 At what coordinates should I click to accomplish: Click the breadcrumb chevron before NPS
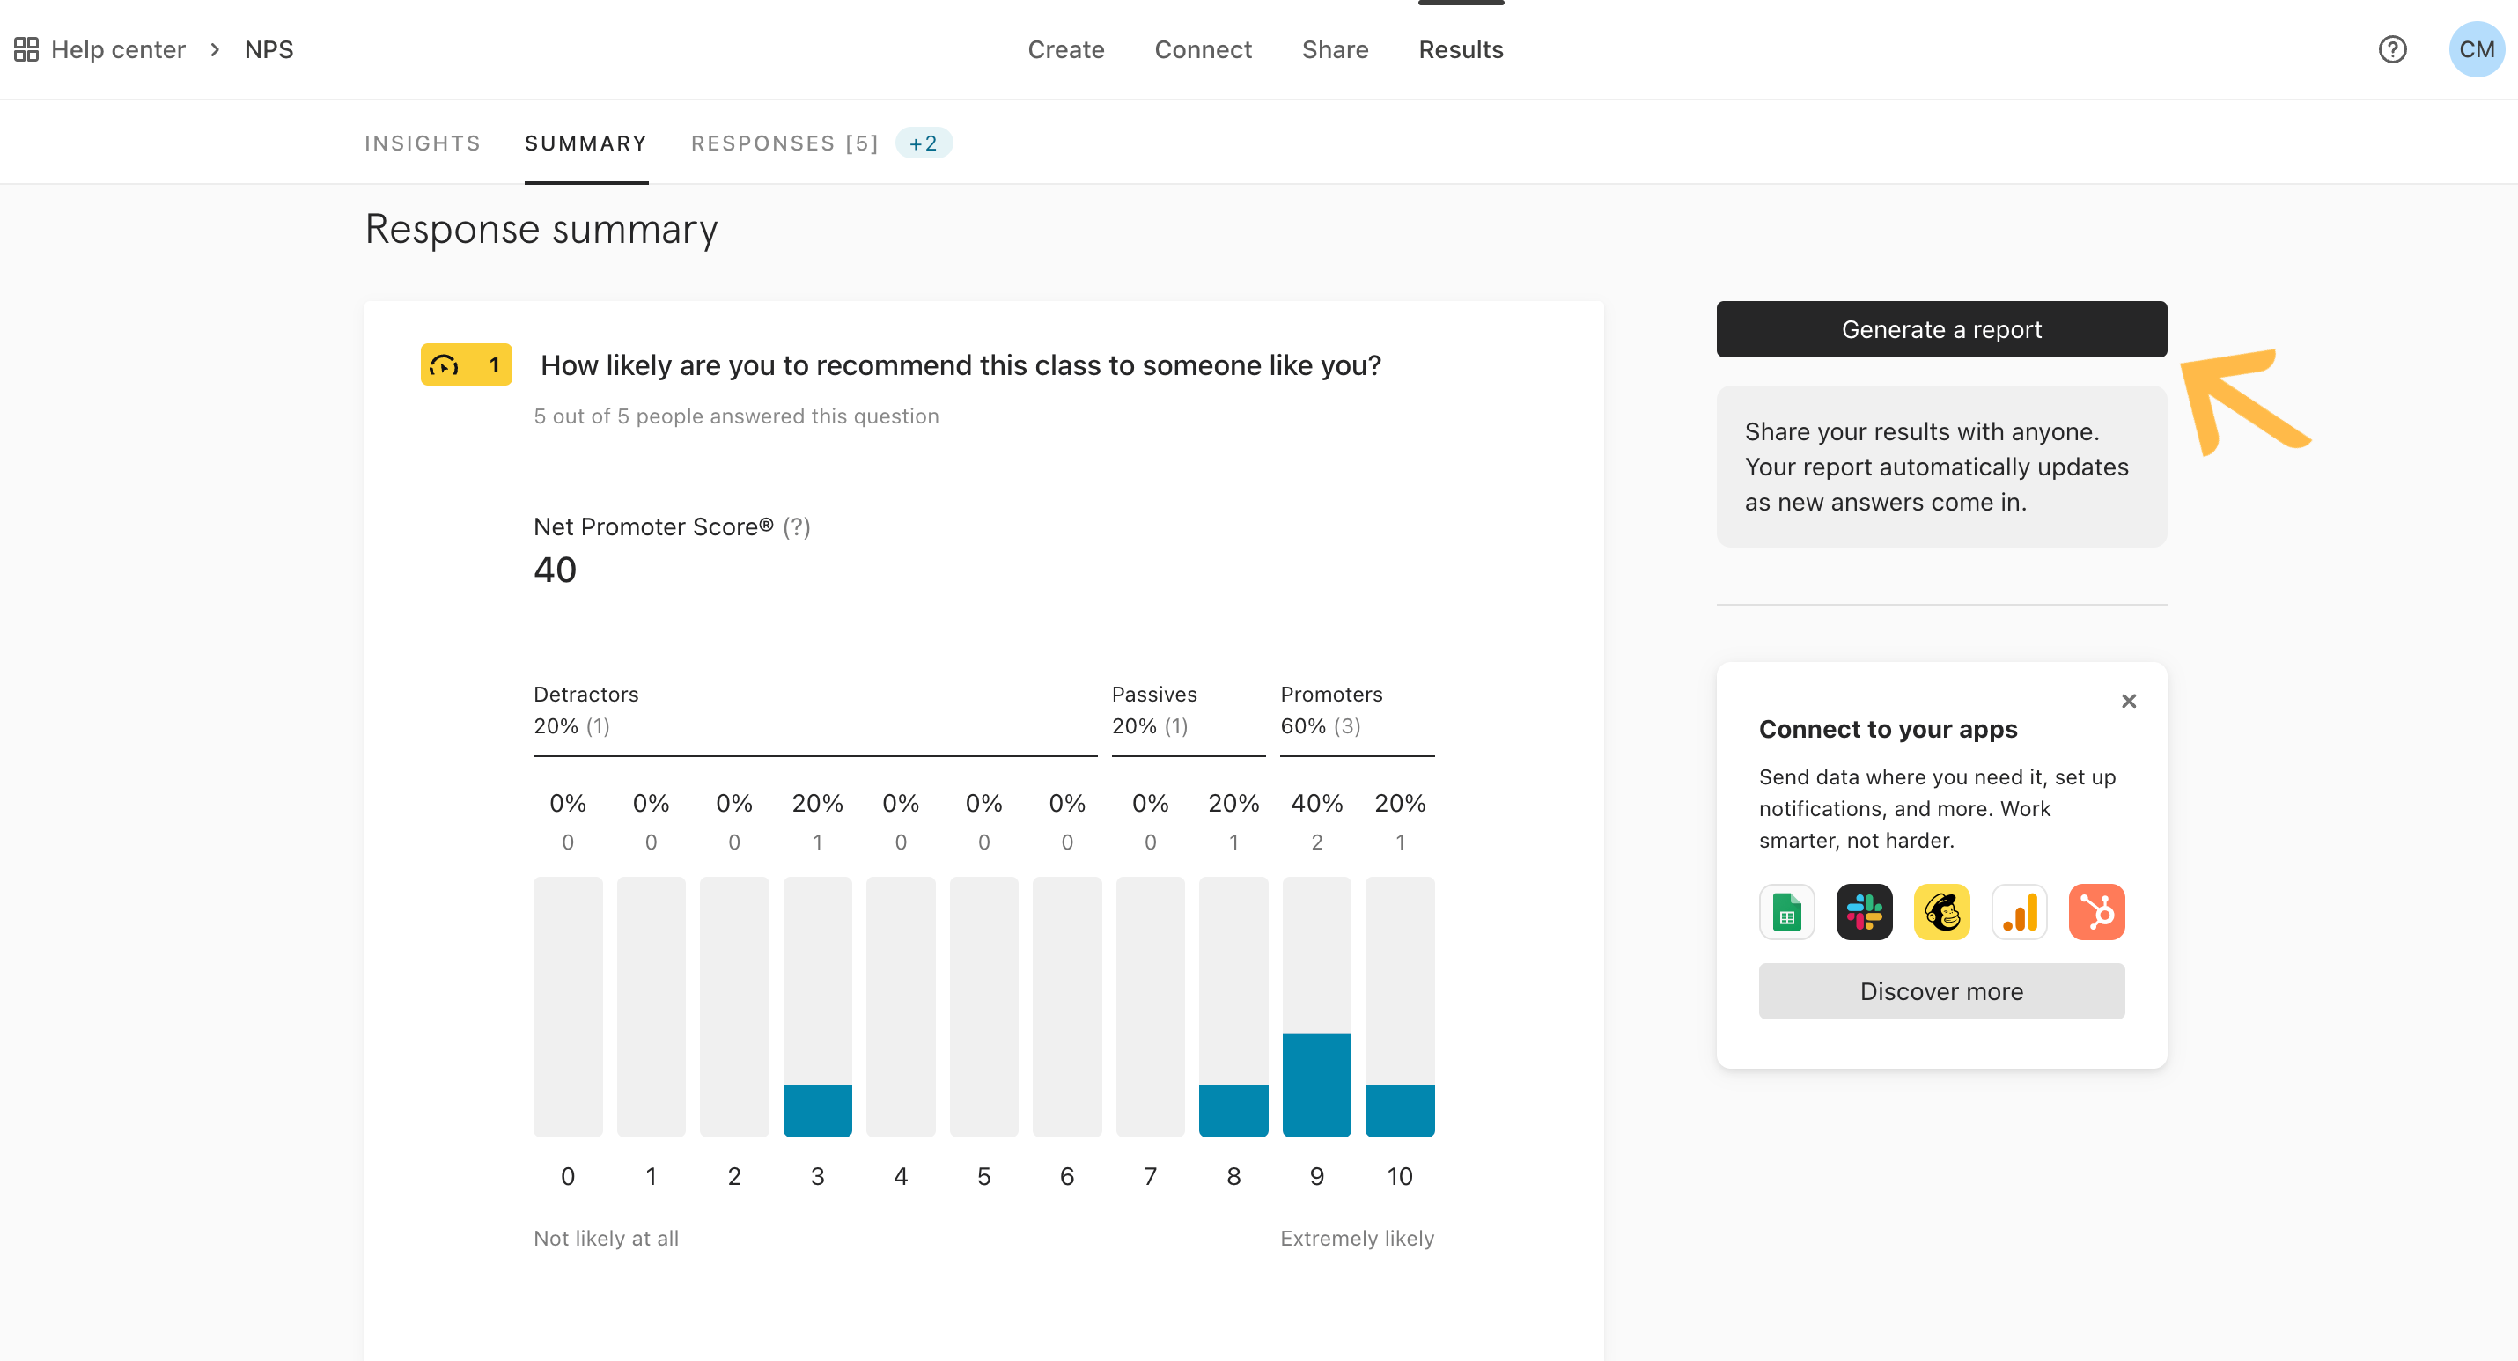[x=215, y=50]
